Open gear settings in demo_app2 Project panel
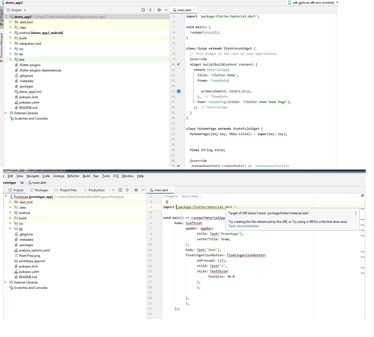 pos(159,10)
